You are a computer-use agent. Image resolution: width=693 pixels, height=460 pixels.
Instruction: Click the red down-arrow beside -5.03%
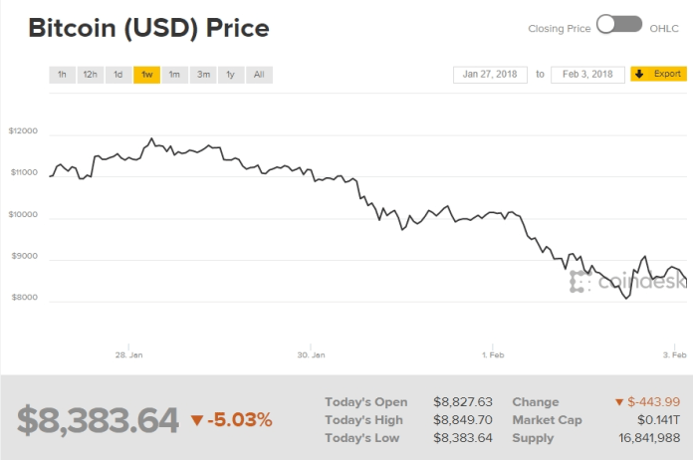(x=196, y=420)
